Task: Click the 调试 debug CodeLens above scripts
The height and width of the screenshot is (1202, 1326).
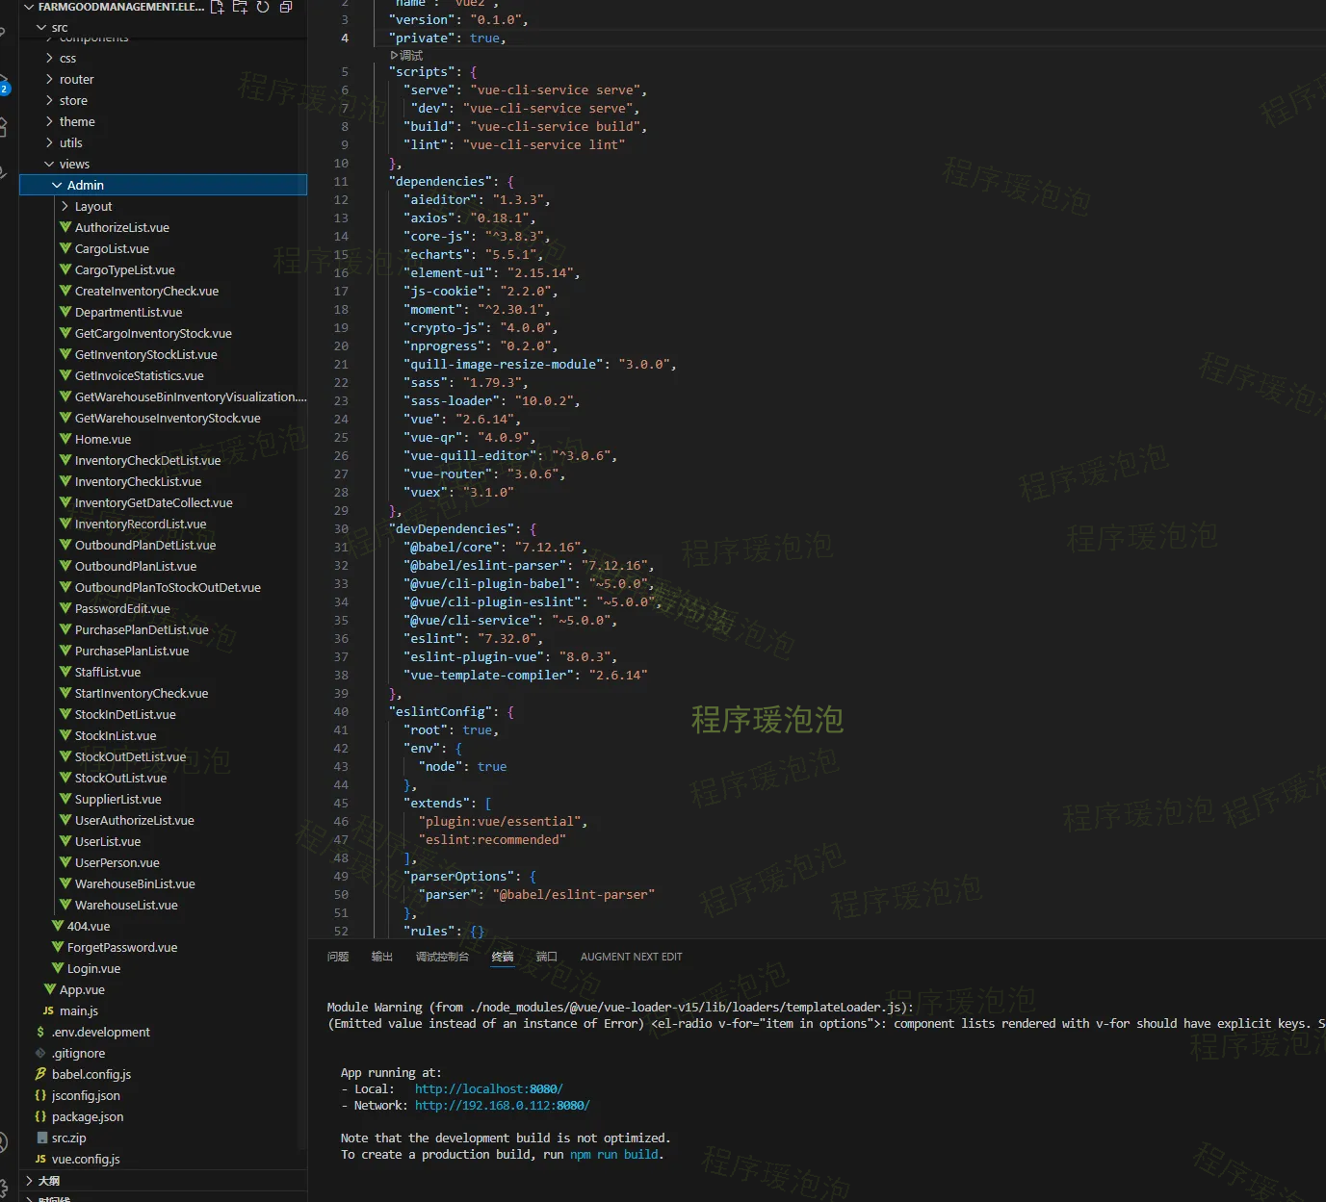Action: (407, 56)
